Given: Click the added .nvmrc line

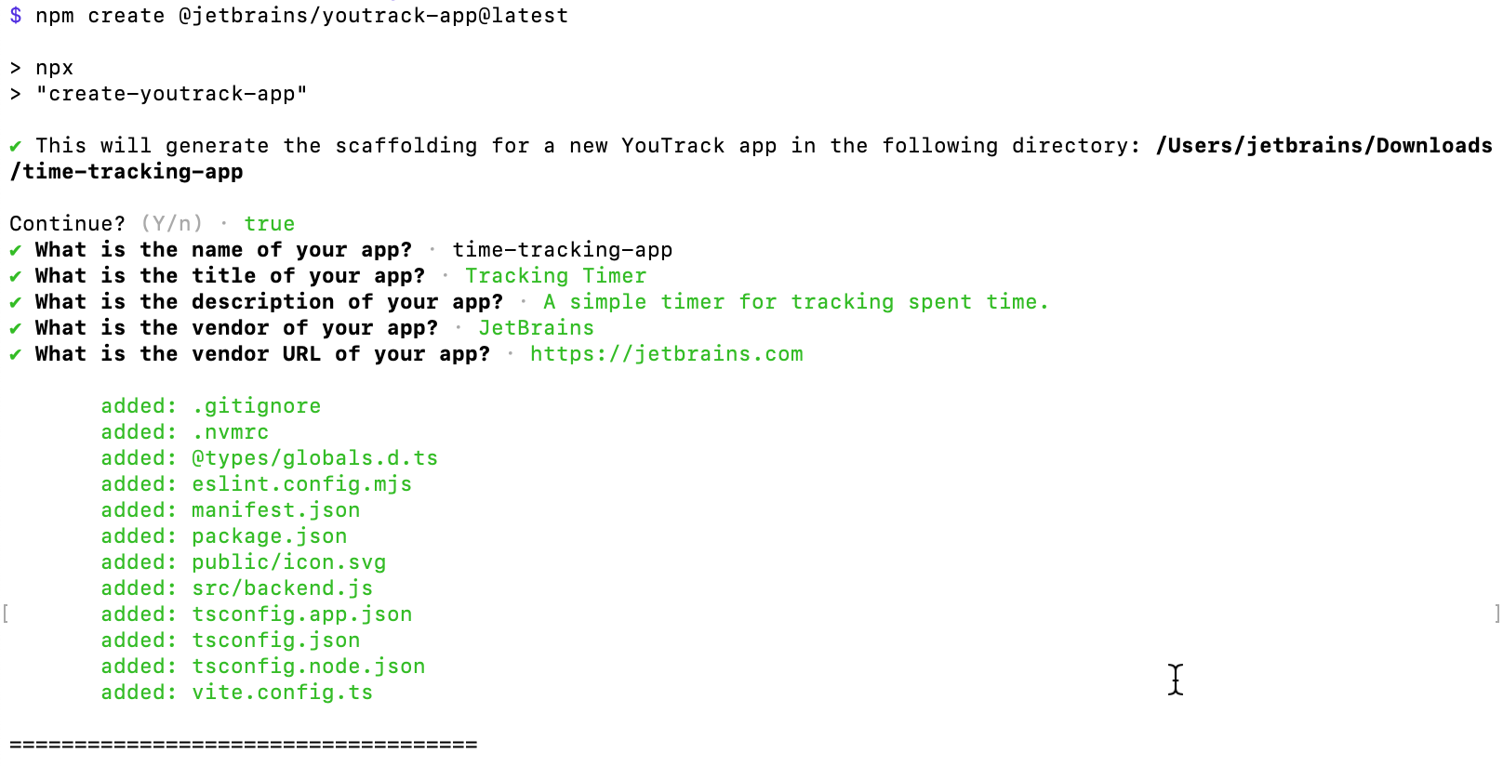Looking at the screenshot, I should [185, 432].
